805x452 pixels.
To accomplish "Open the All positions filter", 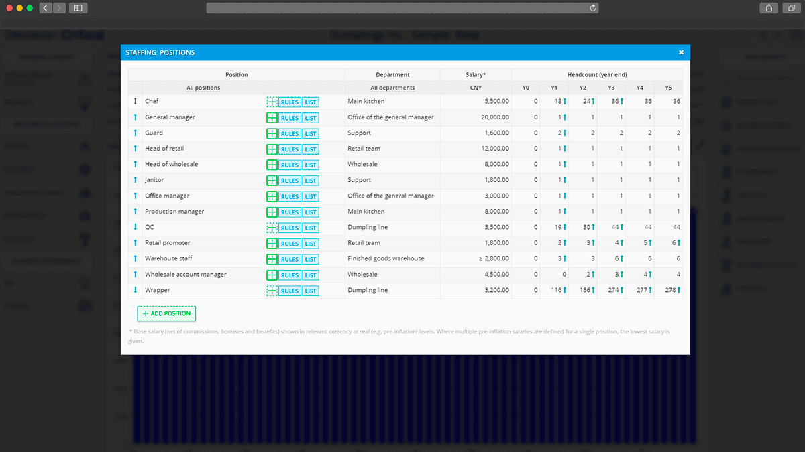I will tap(203, 88).
